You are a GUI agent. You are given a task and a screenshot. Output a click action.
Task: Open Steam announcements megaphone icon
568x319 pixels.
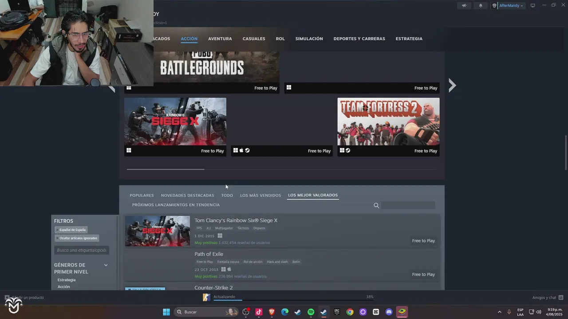click(x=464, y=6)
